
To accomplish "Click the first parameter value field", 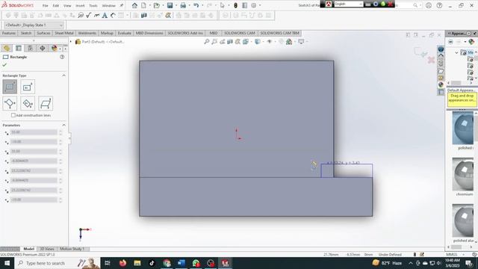I will point(34,132).
